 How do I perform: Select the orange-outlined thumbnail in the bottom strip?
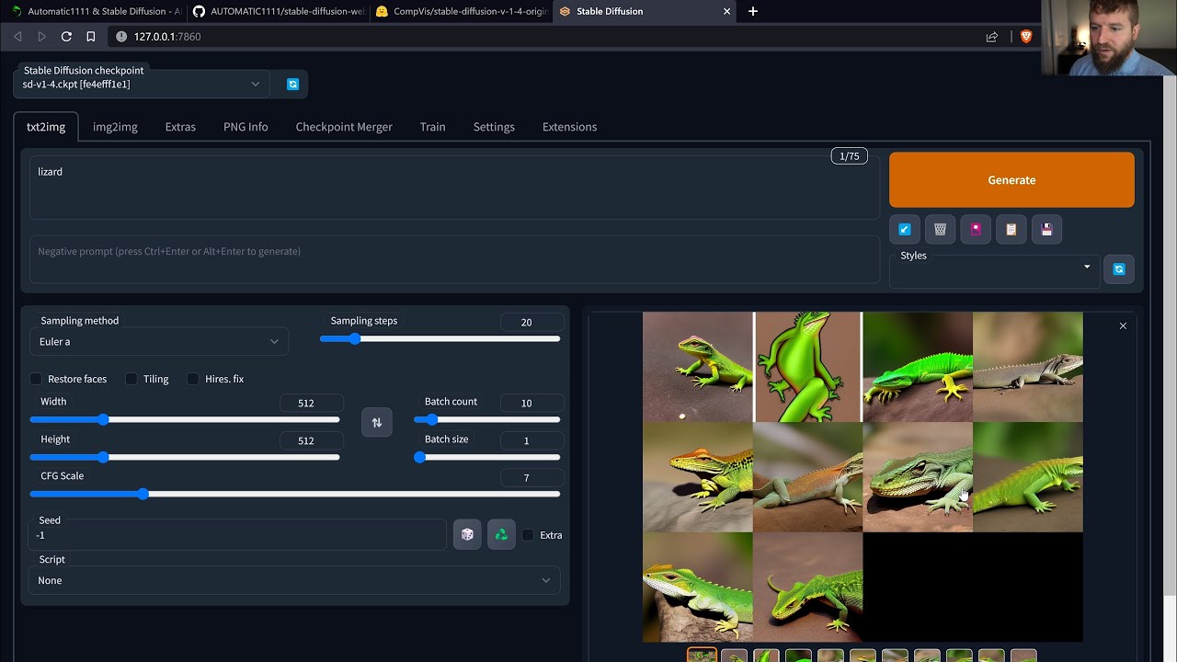point(702,656)
